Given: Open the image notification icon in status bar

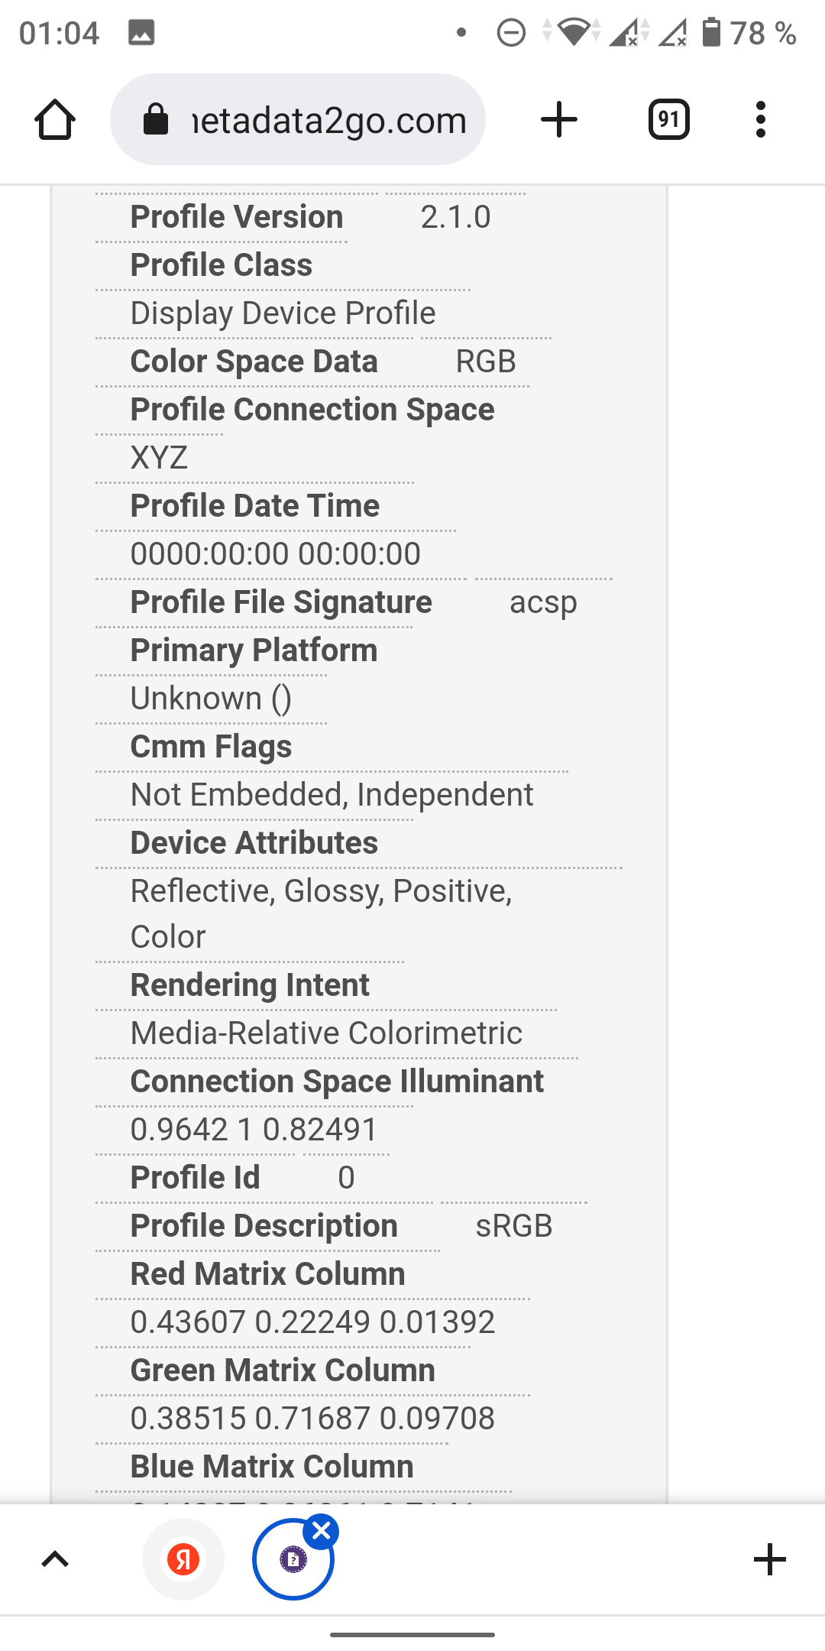Looking at the screenshot, I should click(141, 33).
